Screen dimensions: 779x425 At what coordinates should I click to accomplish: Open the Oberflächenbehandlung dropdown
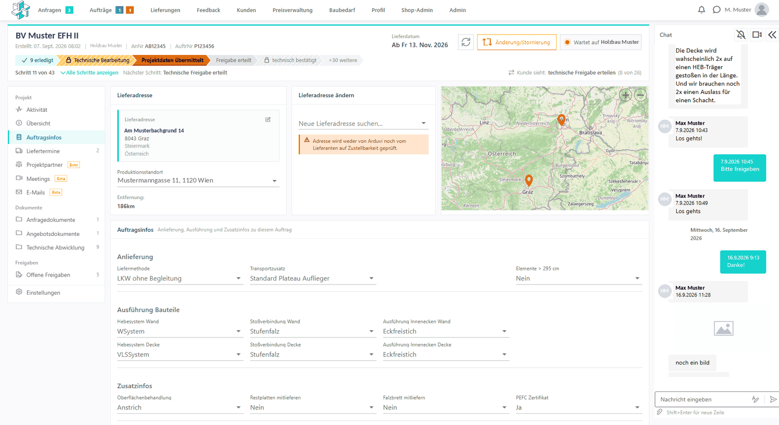(x=180, y=407)
